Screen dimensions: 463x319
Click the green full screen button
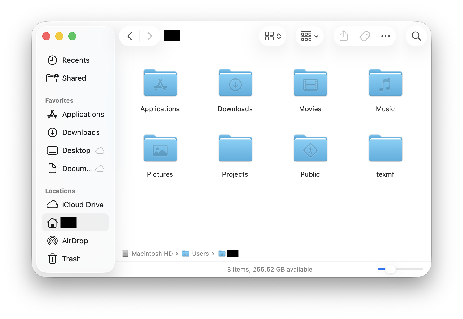click(x=72, y=36)
